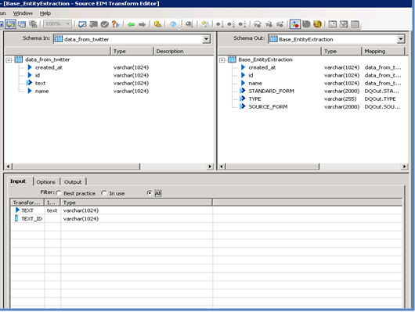Switch to the Output tab
This screenshot has width=415, height=312.
[x=73, y=182]
